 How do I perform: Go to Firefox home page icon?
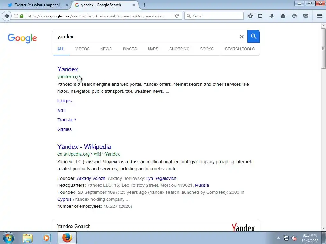coord(283,16)
